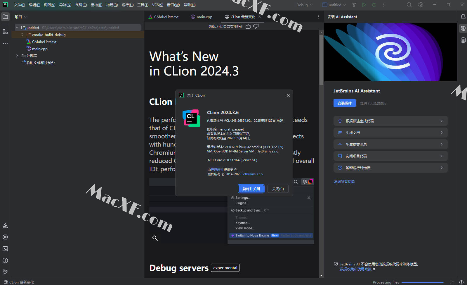
Task: Click Install Plugin button for AI Assistant
Action: 345,103
